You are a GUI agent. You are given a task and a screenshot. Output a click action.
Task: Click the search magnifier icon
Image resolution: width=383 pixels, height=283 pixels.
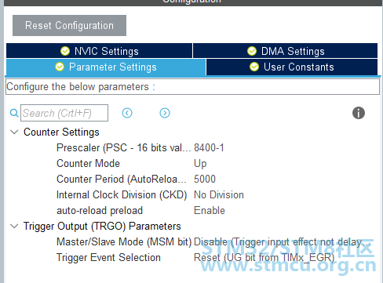14,113
